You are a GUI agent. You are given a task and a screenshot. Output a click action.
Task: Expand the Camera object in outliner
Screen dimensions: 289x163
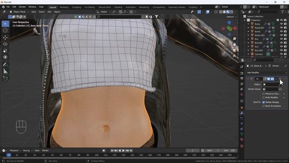click(248, 54)
